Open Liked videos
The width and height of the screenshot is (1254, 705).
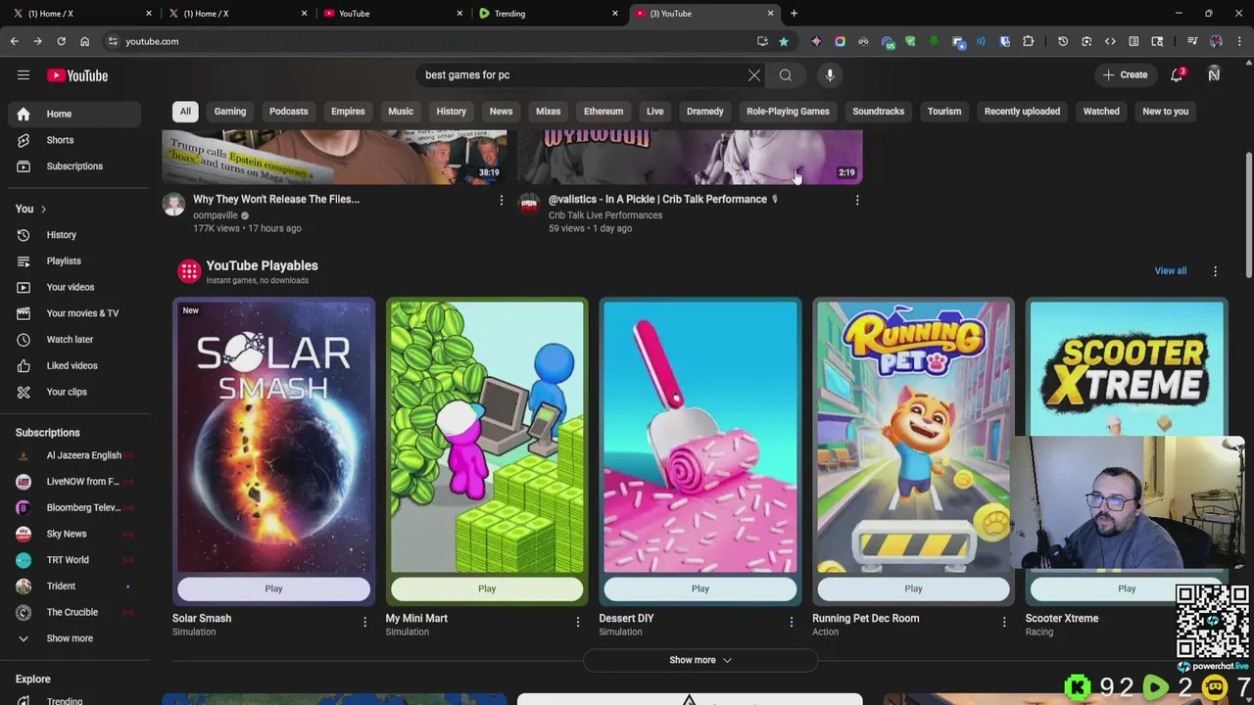pyautogui.click(x=74, y=365)
